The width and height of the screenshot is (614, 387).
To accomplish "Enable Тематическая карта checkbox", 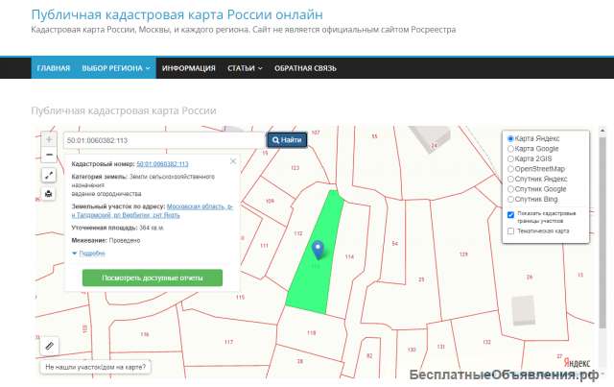I will point(510,230).
